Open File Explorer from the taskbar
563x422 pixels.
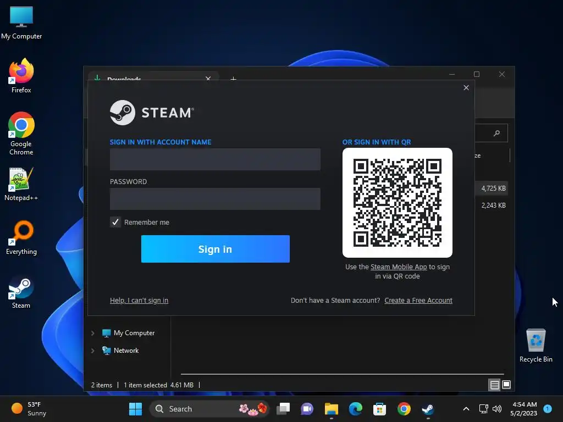point(332,409)
